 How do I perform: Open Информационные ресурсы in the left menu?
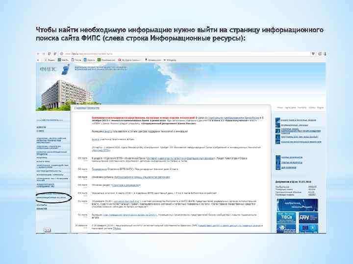click(x=51, y=198)
